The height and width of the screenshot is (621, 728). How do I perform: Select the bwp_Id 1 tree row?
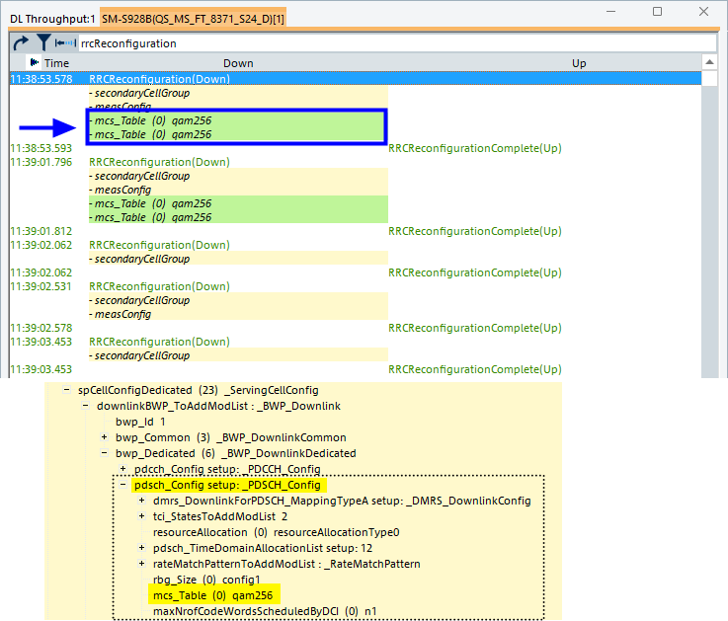[x=140, y=422]
